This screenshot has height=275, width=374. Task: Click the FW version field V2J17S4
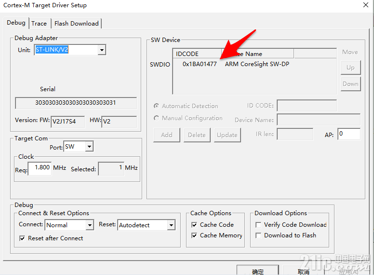click(x=68, y=122)
